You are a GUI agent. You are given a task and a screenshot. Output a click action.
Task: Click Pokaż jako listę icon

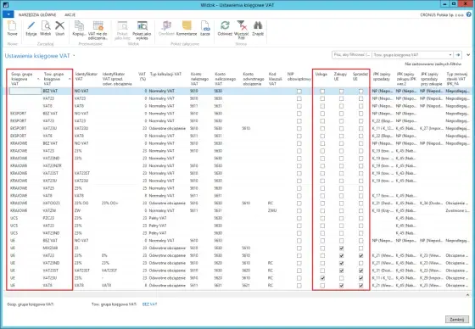[122, 26]
